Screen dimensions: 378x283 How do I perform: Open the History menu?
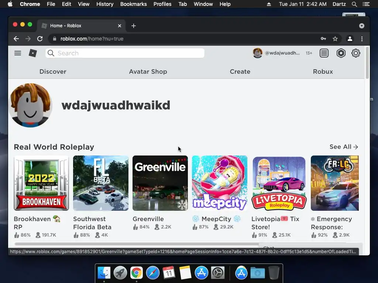(x=105, y=4)
